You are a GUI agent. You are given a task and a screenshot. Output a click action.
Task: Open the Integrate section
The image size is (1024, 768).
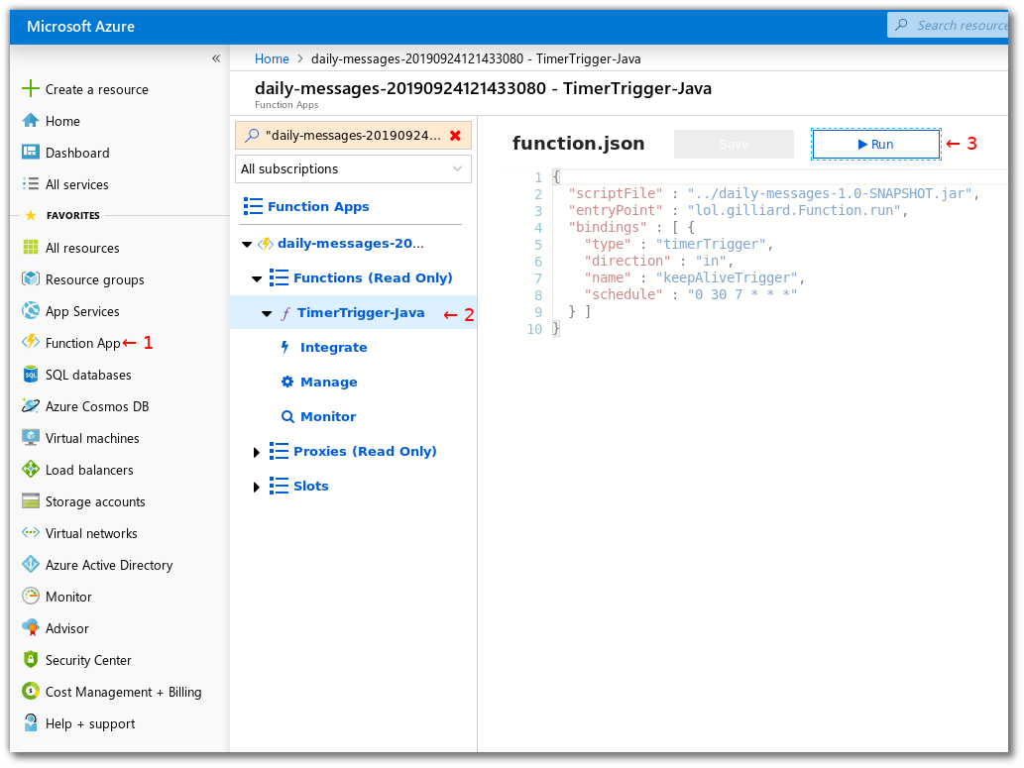tap(334, 348)
